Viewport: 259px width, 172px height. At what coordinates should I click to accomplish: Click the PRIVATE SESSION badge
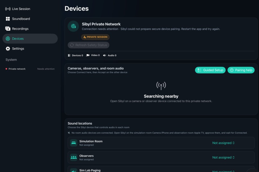click(95, 37)
